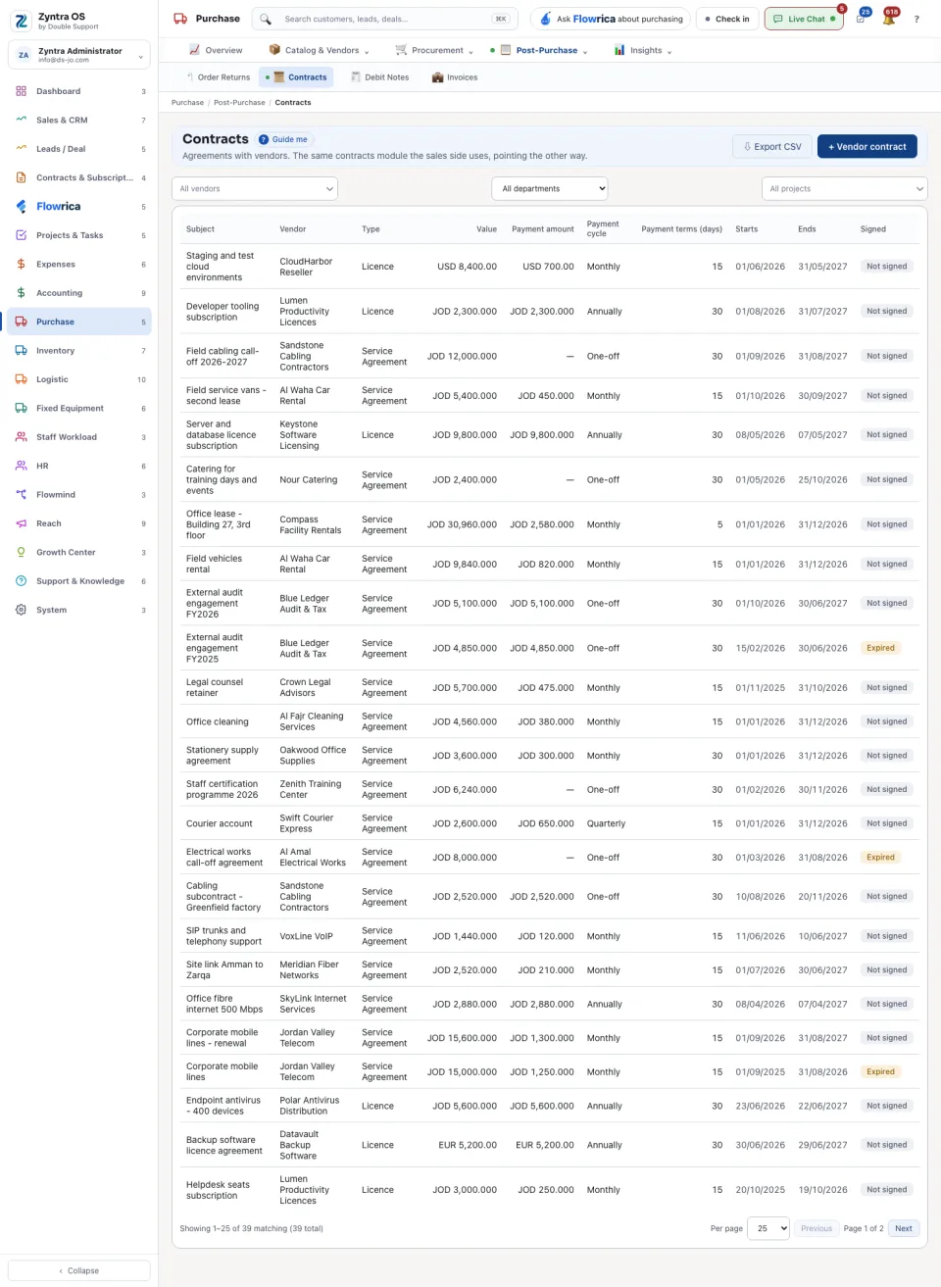Screen dimensions: 941x1287
Task: Open the All projects filter dropdown
Action: point(845,188)
